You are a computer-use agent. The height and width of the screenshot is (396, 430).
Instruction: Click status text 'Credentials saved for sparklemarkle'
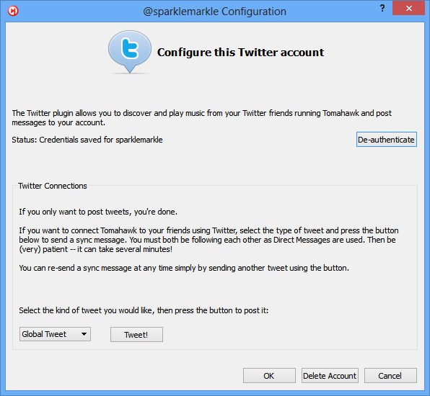(100, 140)
